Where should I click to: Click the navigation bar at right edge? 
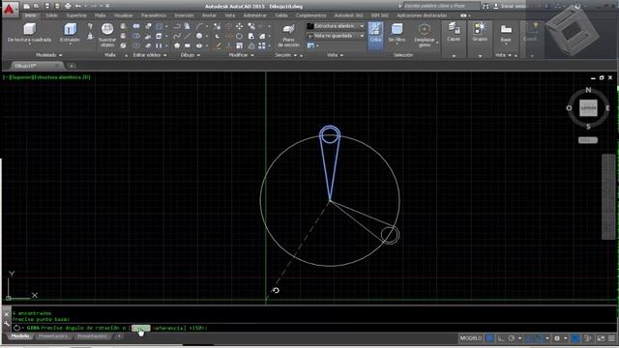tap(608, 196)
